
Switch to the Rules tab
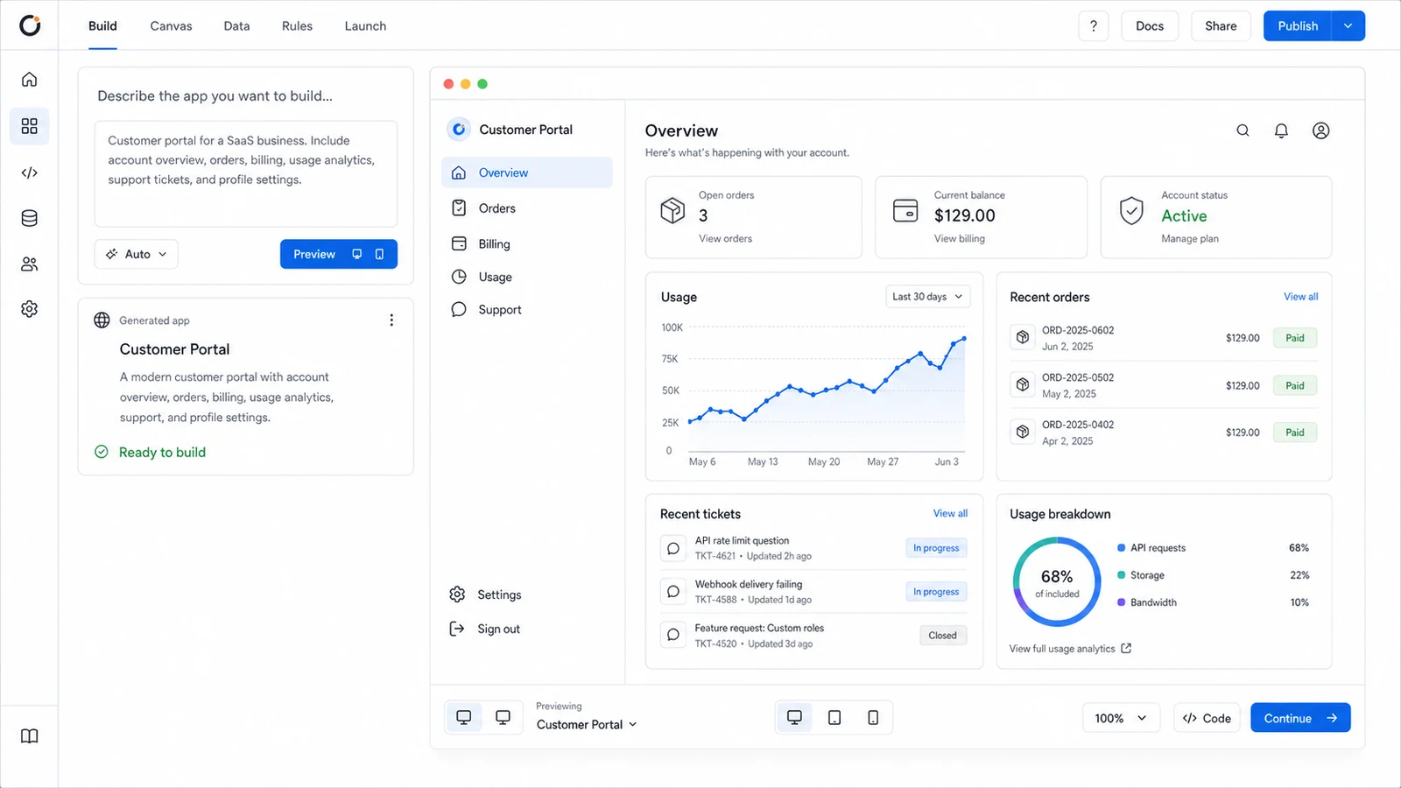[297, 26]
